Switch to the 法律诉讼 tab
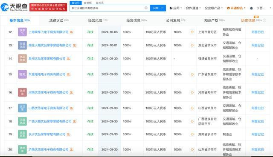The height and width of the screenshot is (157, 273). click(x=59, y=20)
